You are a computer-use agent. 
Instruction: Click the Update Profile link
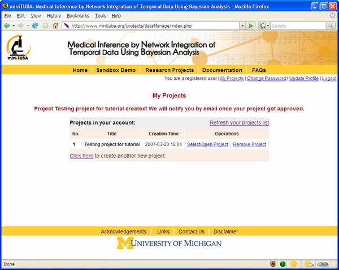[304, 78]
